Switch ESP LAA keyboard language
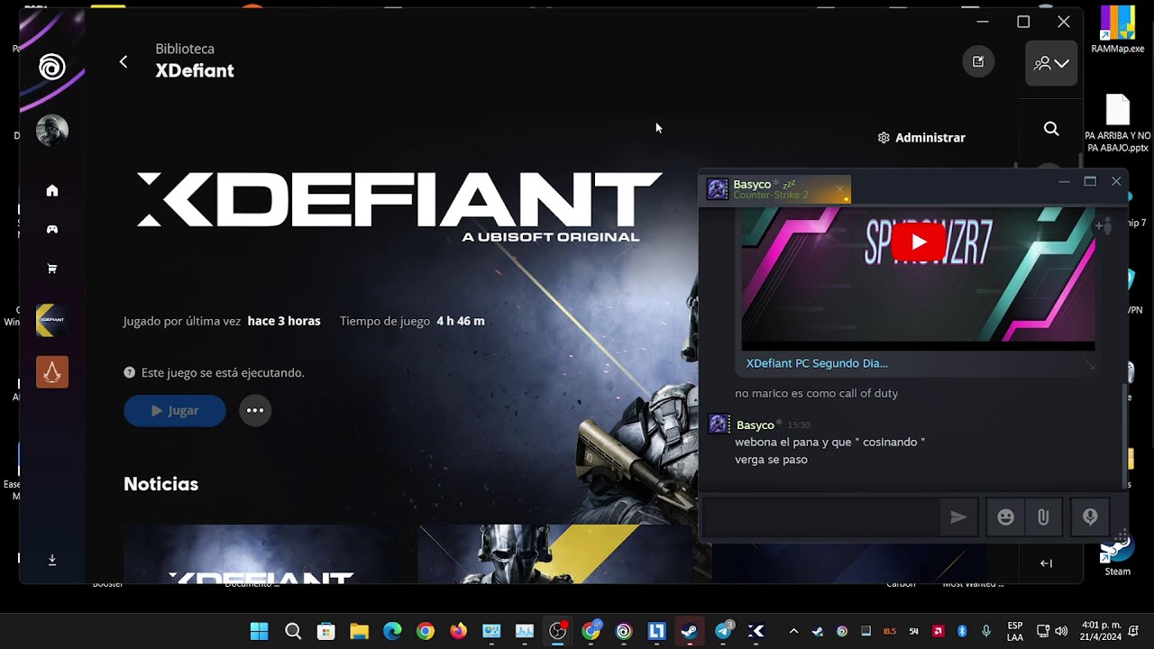 1015,631
